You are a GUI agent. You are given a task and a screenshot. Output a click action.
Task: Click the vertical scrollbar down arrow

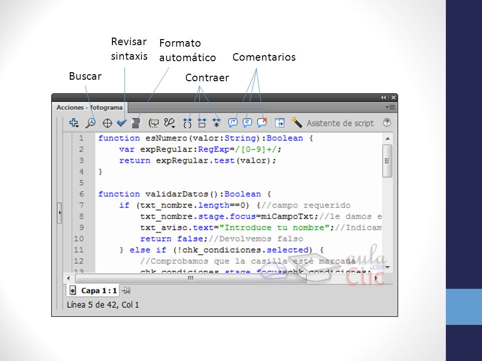point(388,267)
